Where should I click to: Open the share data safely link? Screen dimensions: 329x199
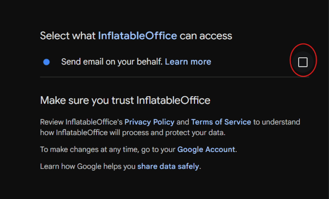tap(168, 167)
